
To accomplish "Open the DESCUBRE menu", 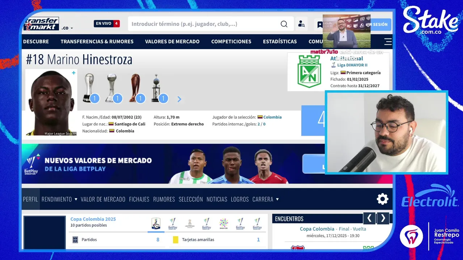I will 36,42.
